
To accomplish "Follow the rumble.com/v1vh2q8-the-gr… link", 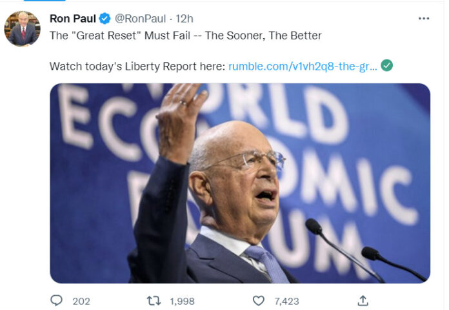I will point(303,67).
